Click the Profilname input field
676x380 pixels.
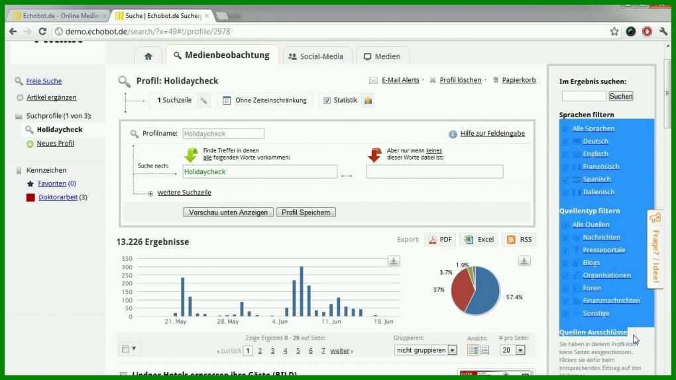(x=223, y=134)
